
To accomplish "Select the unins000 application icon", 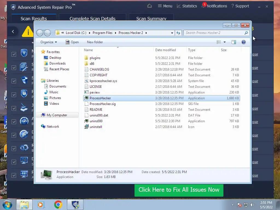I will (86, 121).
